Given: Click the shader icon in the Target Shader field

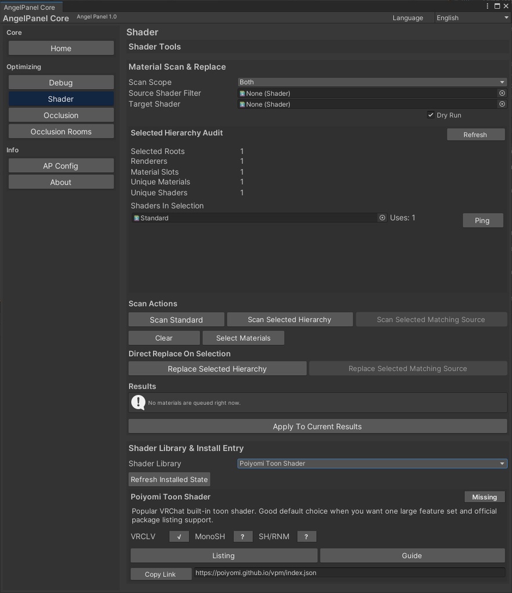Looking at the screenshot, I should coord(243,104).
